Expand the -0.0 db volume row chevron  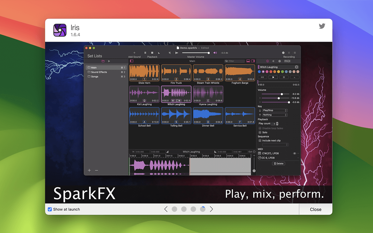click(260, 102)
